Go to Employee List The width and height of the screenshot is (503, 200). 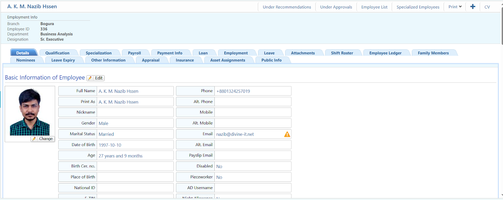click(x=374, y=7)
